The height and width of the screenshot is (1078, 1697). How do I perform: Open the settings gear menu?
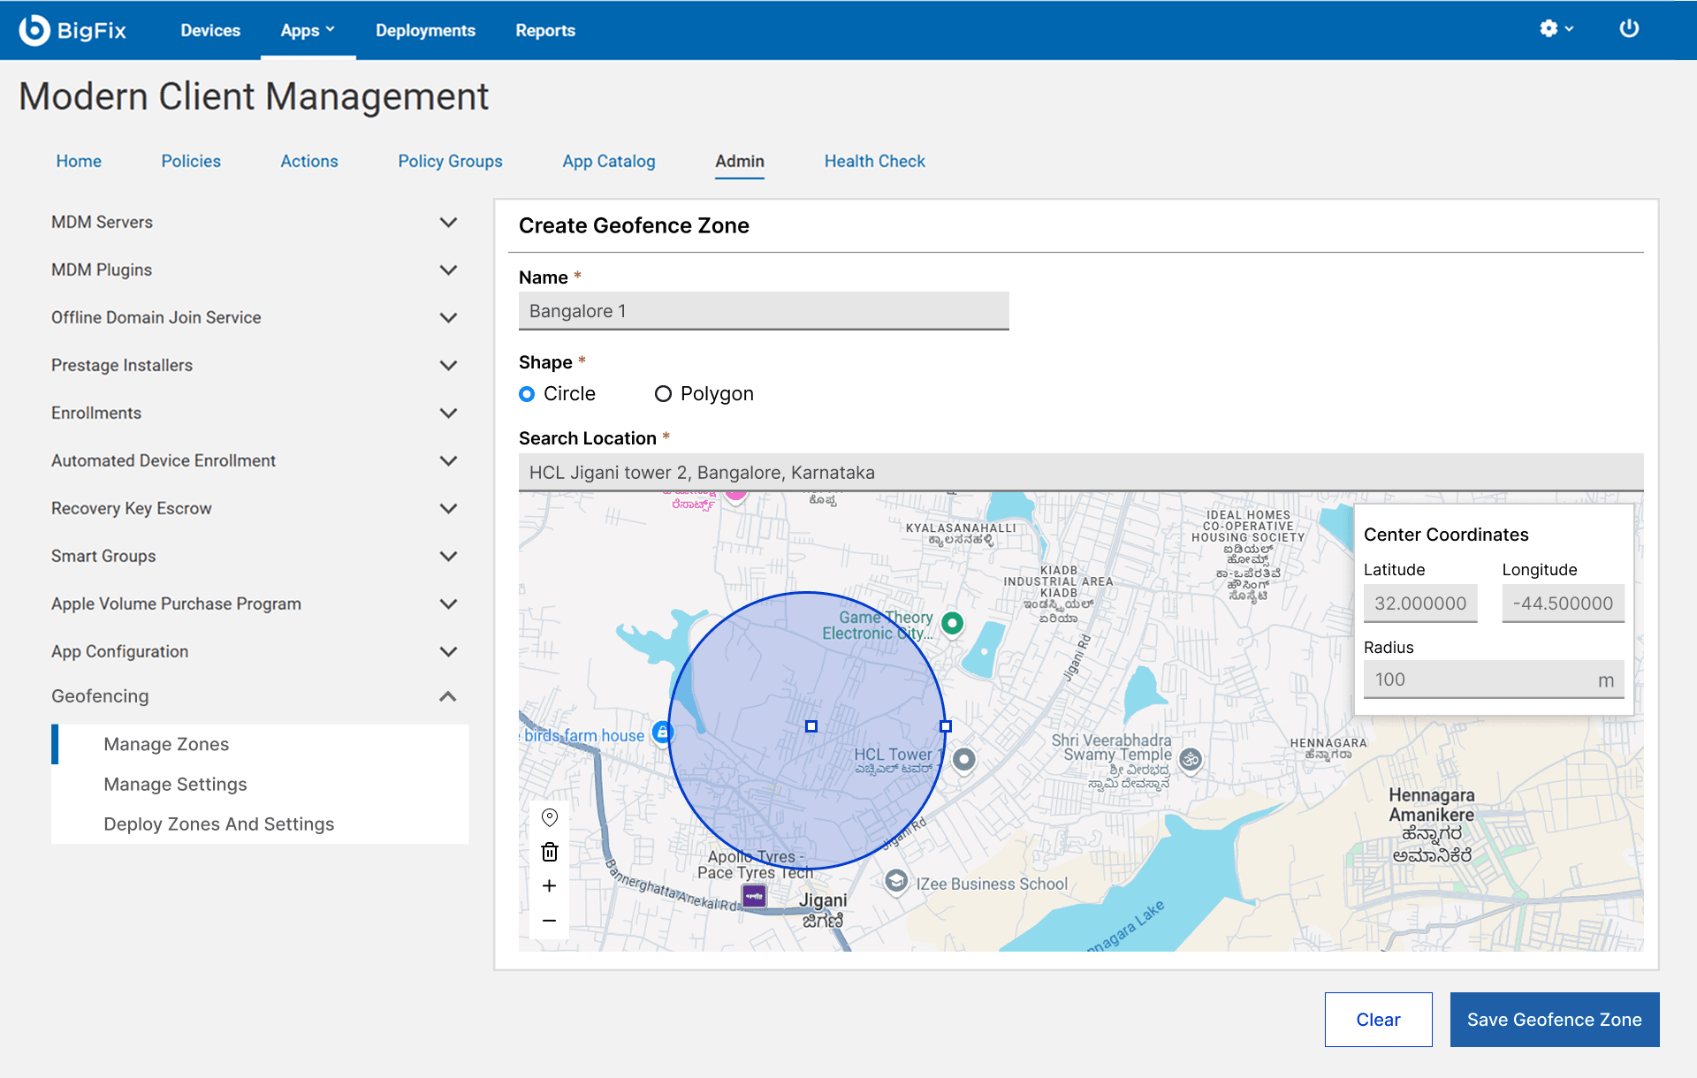click(1556, 29)
